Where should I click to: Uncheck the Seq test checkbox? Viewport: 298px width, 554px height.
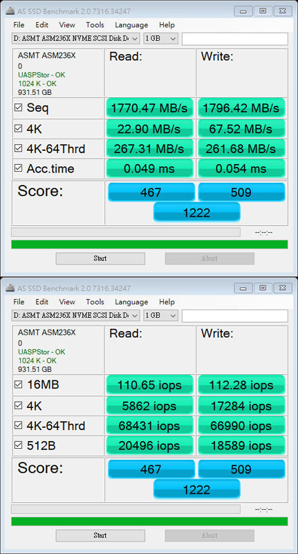pos(19,108)
